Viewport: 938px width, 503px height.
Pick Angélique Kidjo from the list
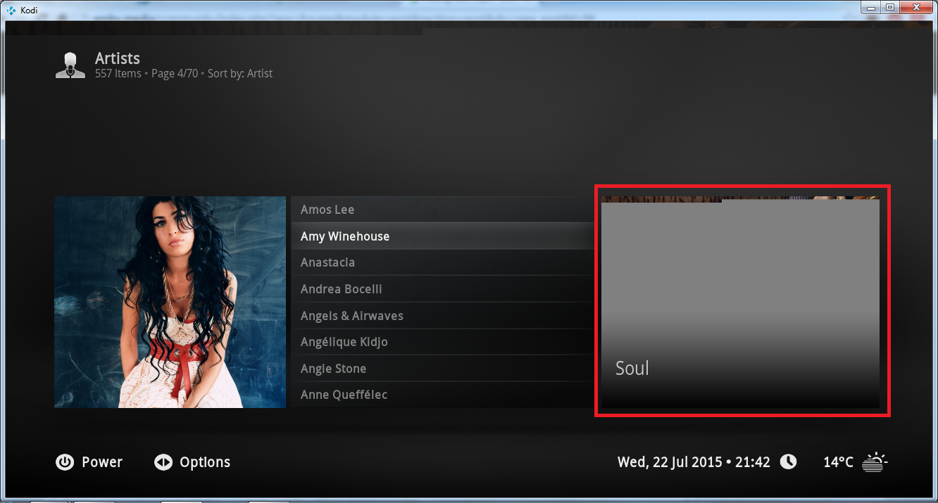[442, 342]
